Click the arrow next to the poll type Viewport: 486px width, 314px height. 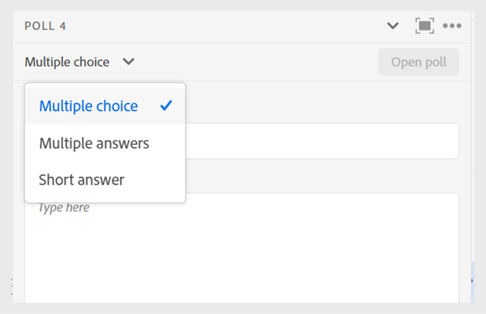pos(128,62)
